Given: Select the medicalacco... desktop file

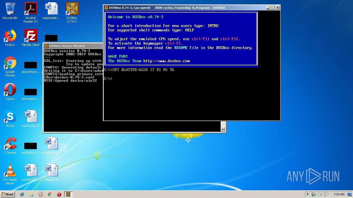Looking at the screenshot, I should 31,148.
